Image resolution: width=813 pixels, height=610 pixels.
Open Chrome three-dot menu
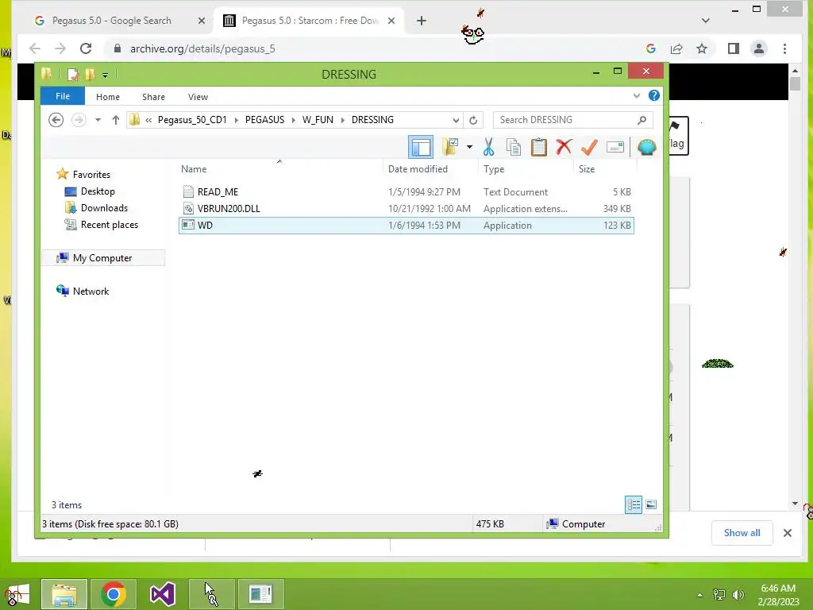[784, 48]
